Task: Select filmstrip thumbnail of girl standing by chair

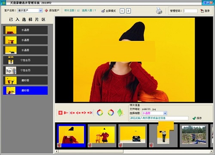Action: pos(102,136)
